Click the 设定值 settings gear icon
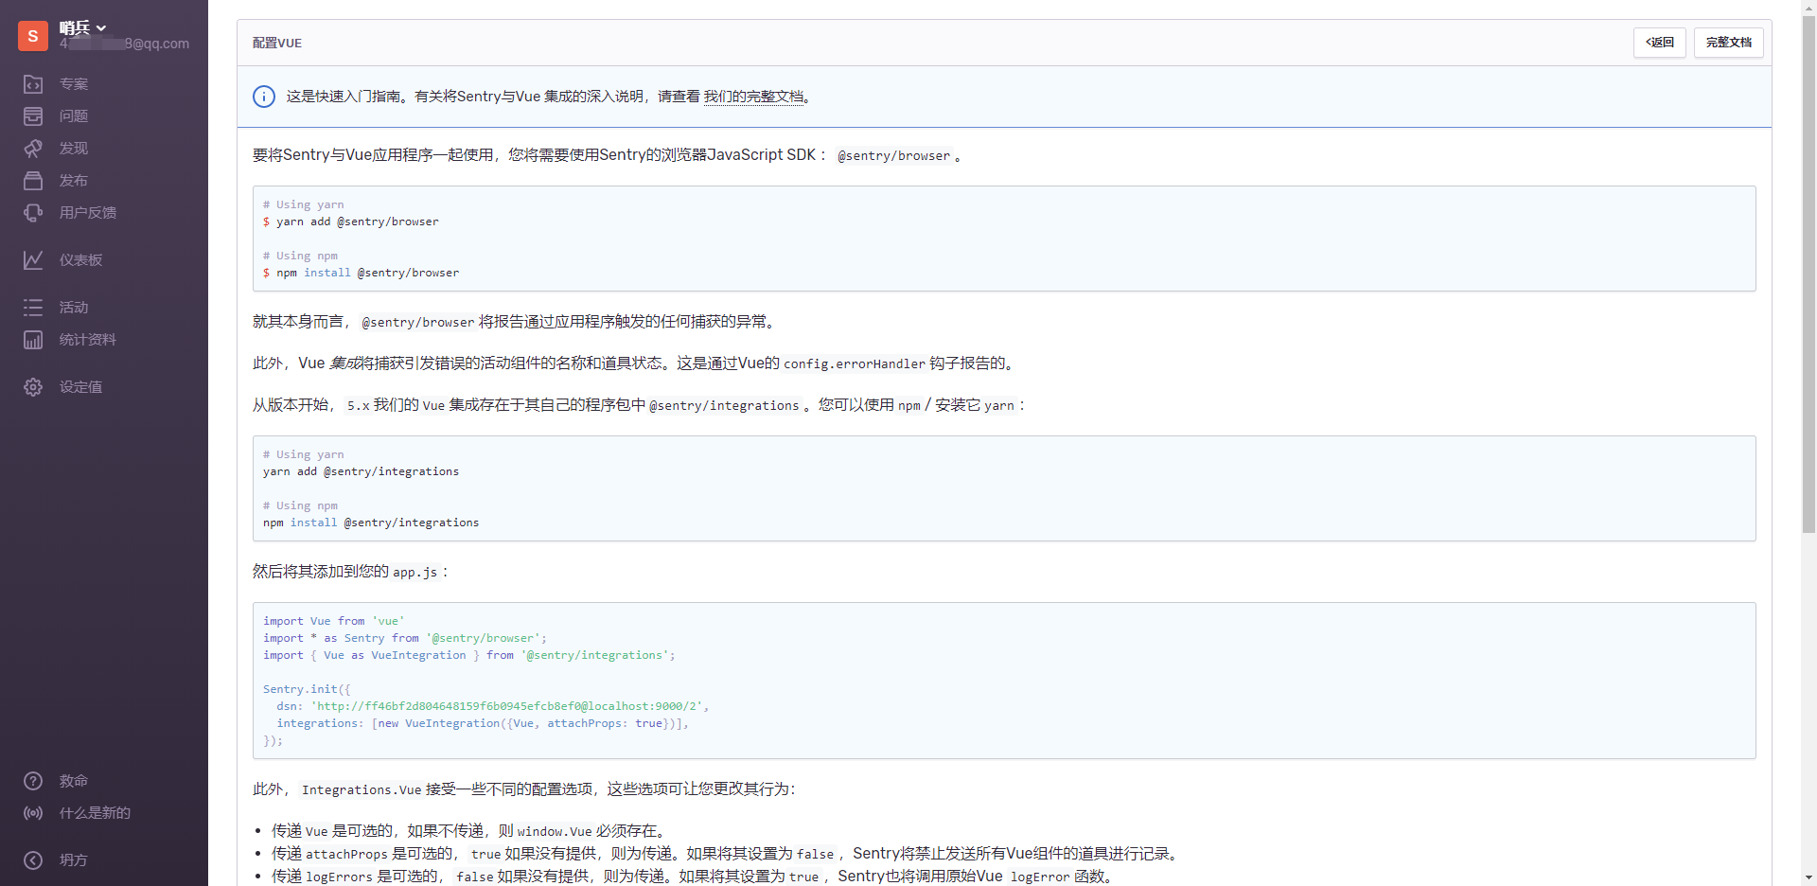The width and height of the screenshot is (1817, 886). (x=33, y=387)
